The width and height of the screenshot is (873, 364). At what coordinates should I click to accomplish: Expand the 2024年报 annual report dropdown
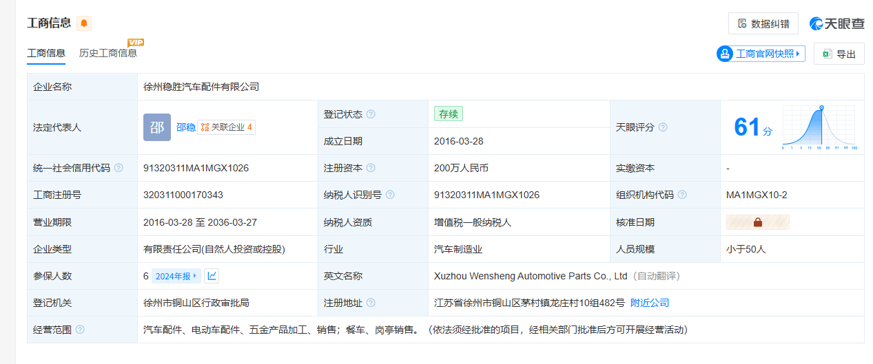[x=176, y=276]
